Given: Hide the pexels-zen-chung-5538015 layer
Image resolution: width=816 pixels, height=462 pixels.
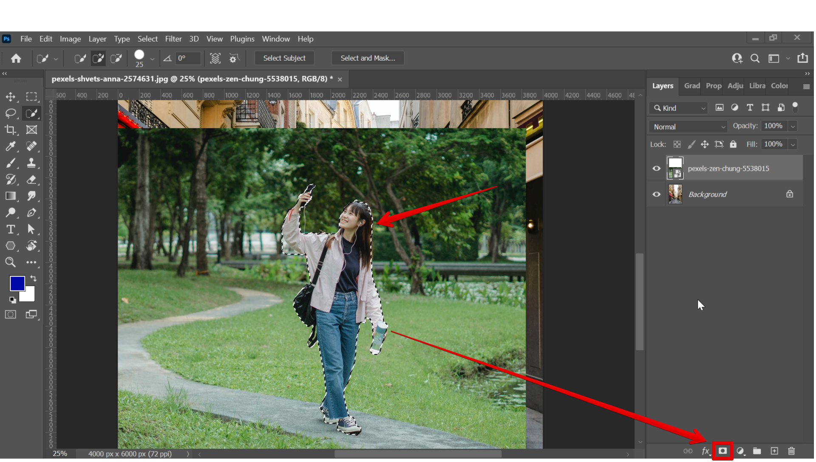Looking at the screenshot, I should [x=657, y=169].
